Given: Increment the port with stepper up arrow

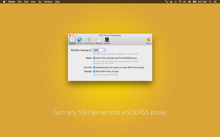Looking at the screenshot, I should tap(106, 49).
